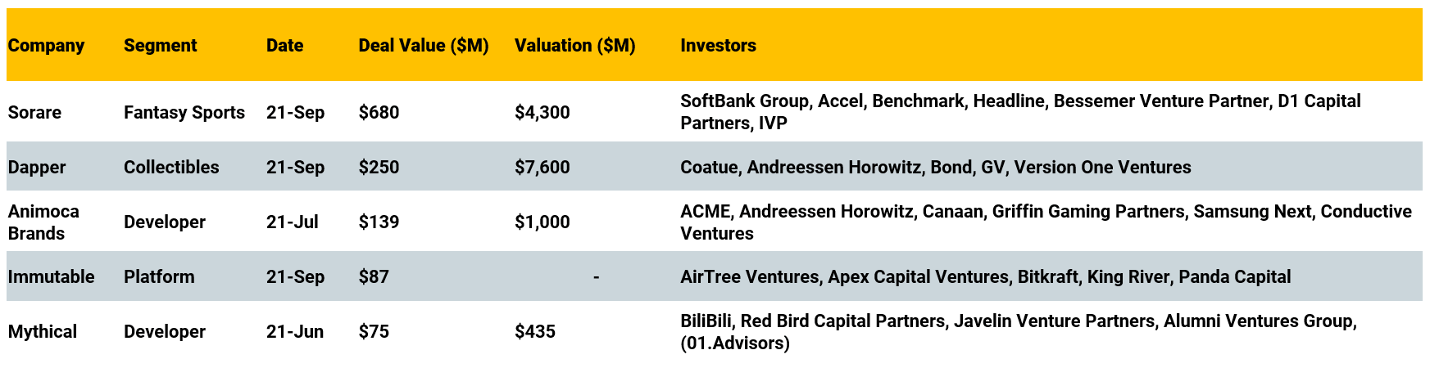Click the Platform segment cell
This screenshot has width=1430, height=368.
coord(159,277)
